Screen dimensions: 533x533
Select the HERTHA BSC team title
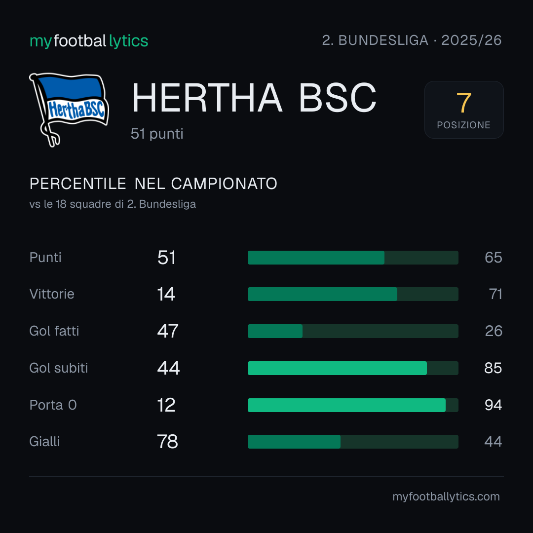point(254,98)
